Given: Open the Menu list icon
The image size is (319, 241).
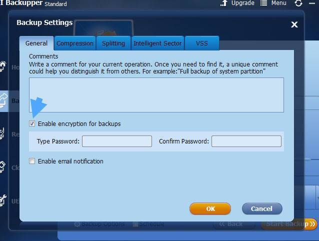Looking at the screenshot, I should 263,3.
